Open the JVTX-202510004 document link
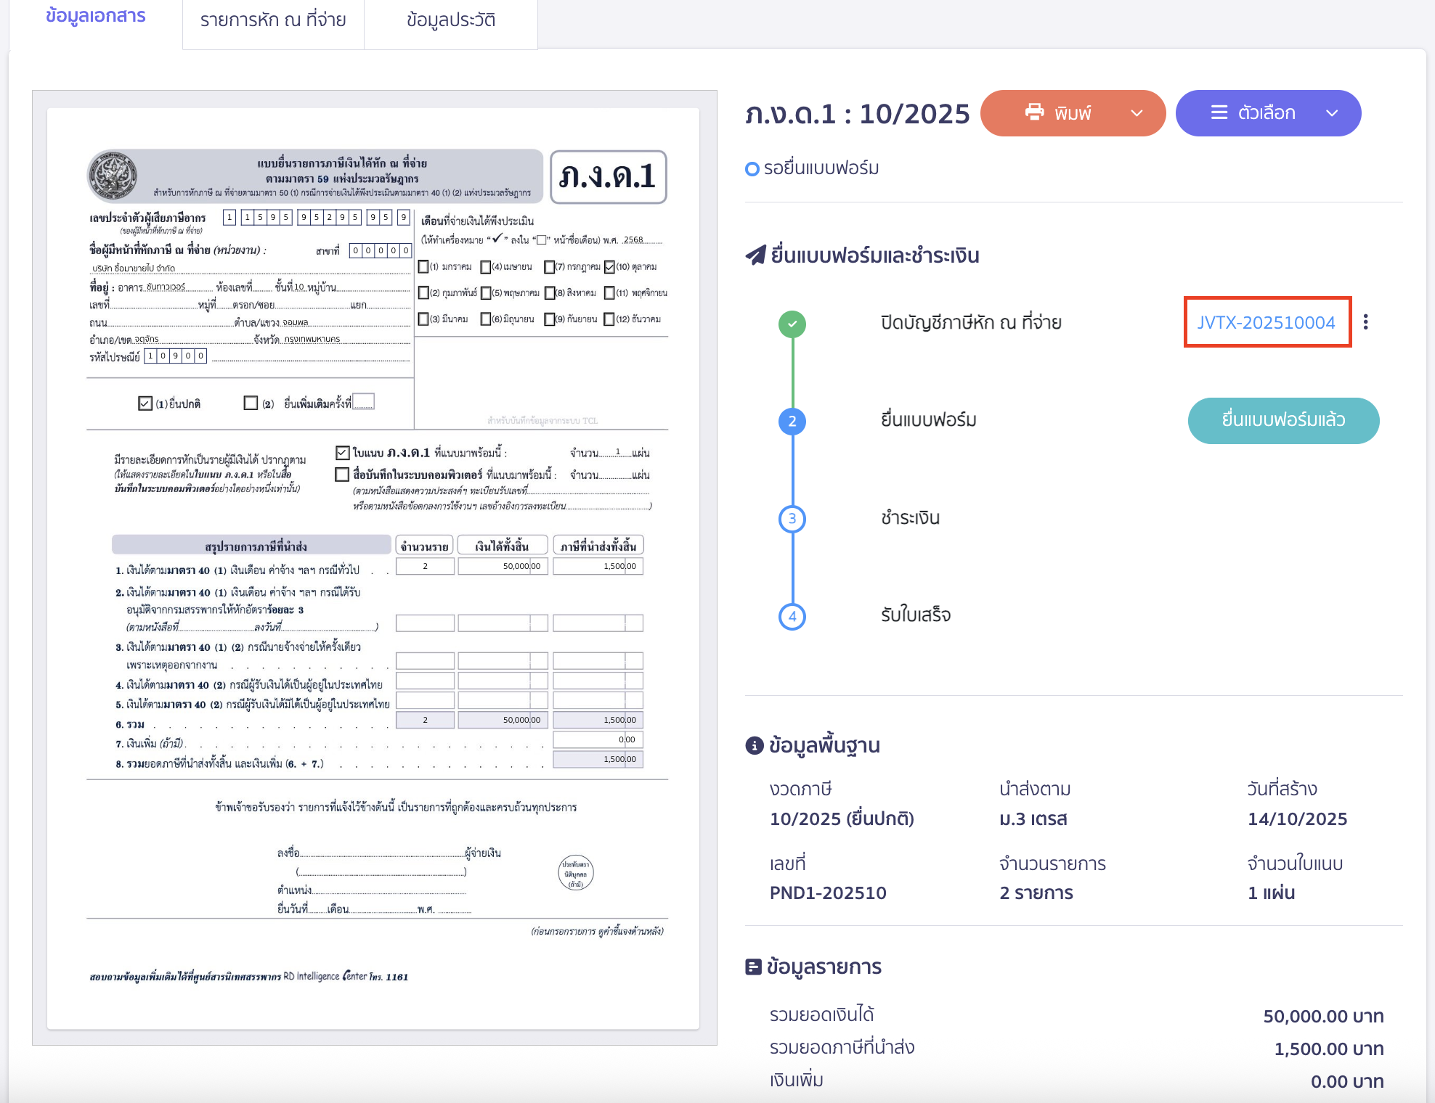Image resolution: width=1435 pixels, height=1103 pixels. [x=1267, y=324]
